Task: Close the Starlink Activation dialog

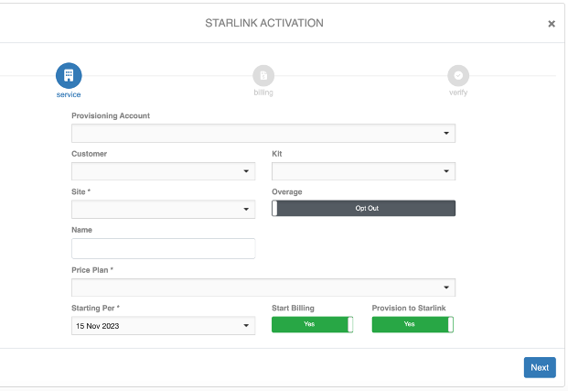Action: point(552,24)
